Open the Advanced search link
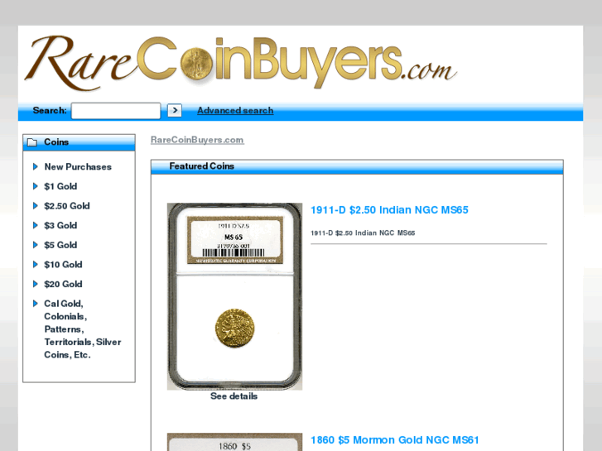 point(235,111)
